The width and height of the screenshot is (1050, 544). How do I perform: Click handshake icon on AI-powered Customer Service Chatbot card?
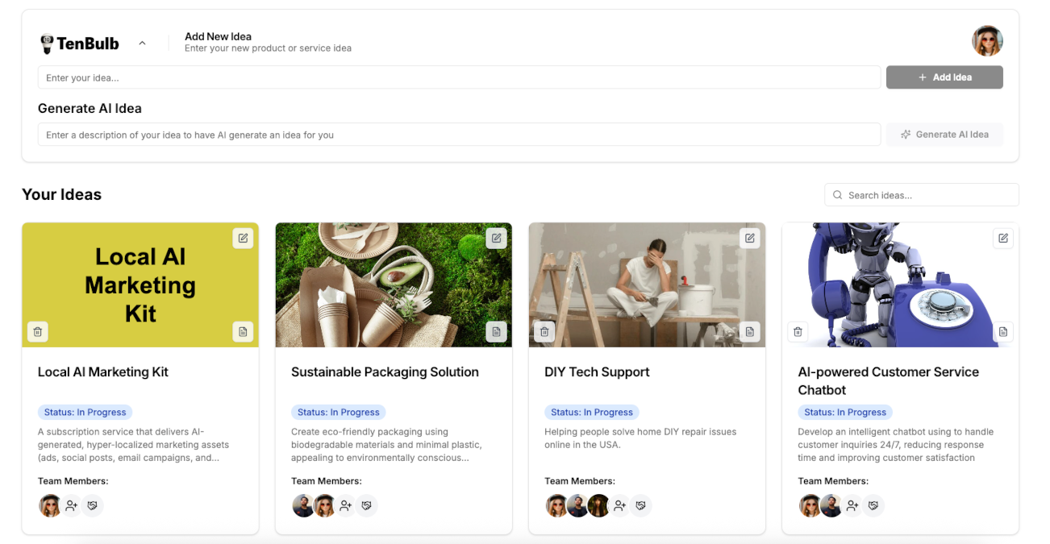pyautogui.click(x=873, y=505)
